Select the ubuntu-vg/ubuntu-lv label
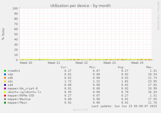Image resolution: width=161 pixels, height=113 pixels. click(24, 92)
